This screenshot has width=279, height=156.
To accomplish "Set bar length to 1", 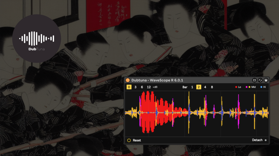I will [192, 87].
